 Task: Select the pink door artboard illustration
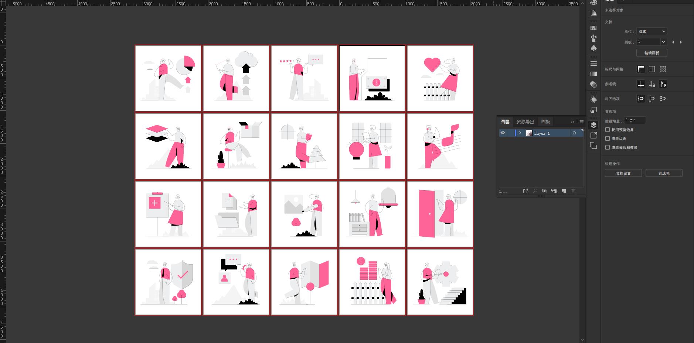click(440, 214)
